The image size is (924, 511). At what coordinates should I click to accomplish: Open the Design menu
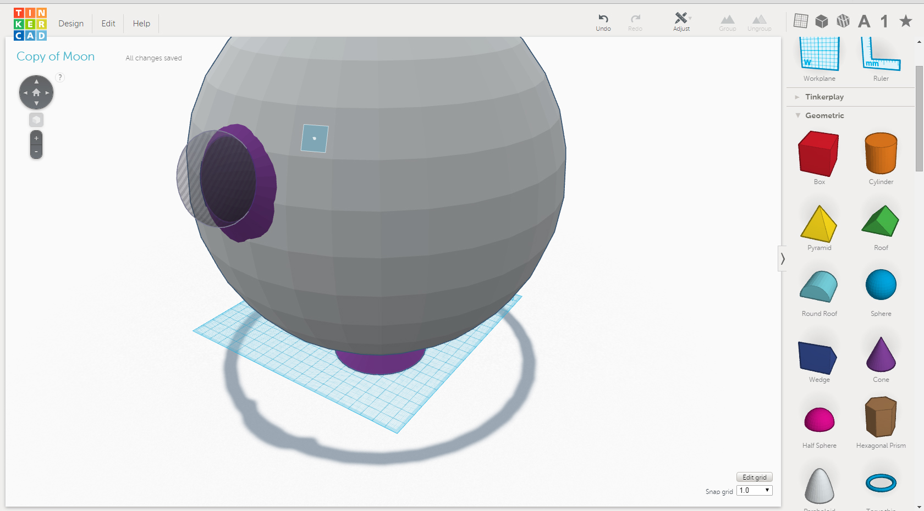(x=71, y=24)
